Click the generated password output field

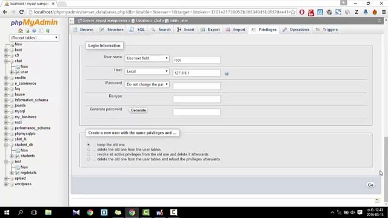(x=196, y=113)
